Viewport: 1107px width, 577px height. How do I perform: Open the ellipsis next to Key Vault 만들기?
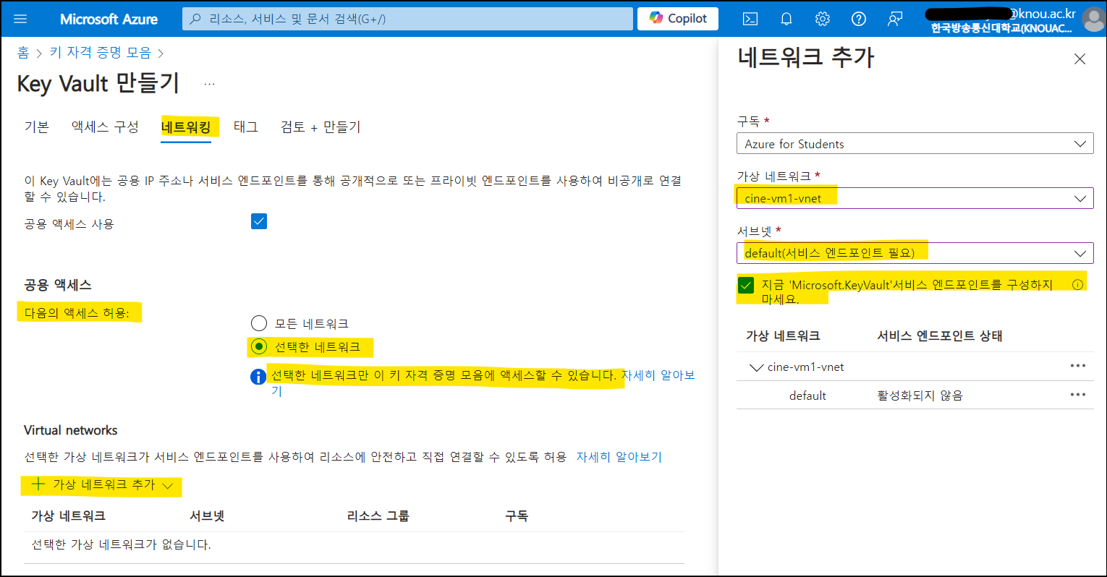pos(209,84)
